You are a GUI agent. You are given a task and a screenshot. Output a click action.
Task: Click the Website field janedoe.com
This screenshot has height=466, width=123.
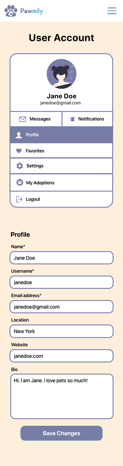[x=61, y=356]
